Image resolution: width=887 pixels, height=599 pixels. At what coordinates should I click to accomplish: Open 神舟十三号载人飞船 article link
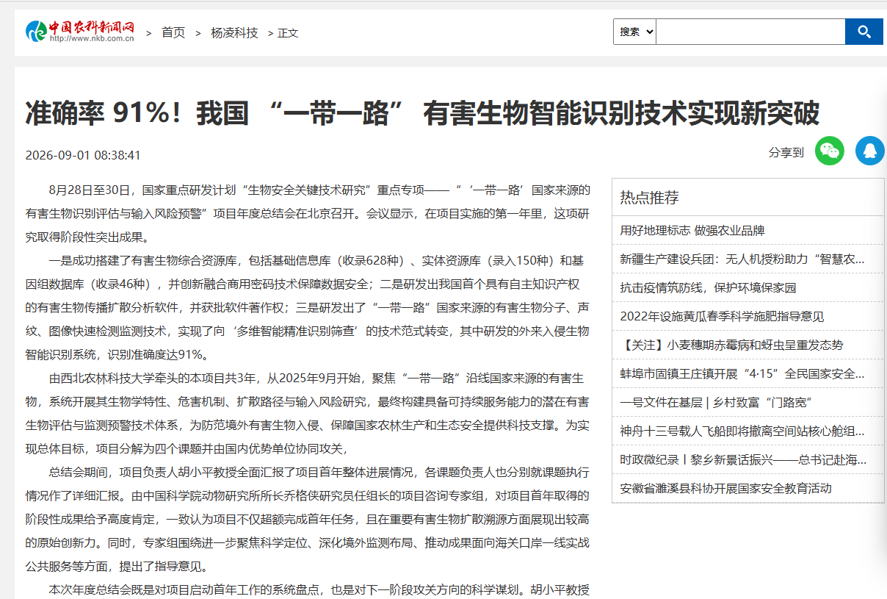(x=742, y=431)
